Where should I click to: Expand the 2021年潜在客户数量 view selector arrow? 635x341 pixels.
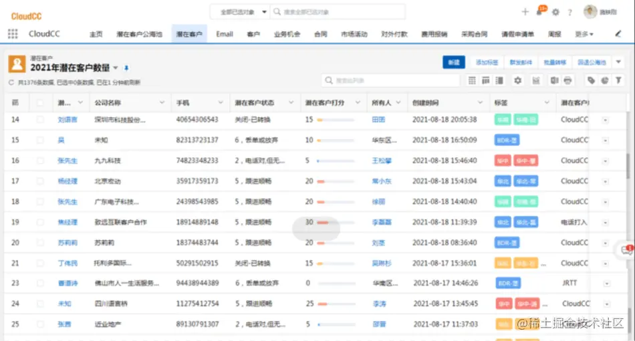pyautogui.click(x=116, y=68)
